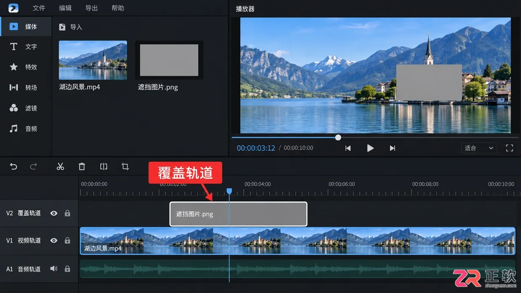Image resolution: width=521 pixels, height=293 pixels.
Task: Click the crop tool icon
Action: point(125,166)
